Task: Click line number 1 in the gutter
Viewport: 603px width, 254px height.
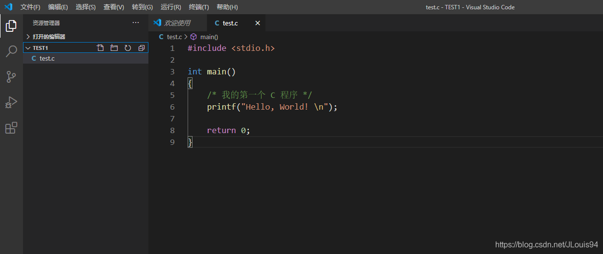Action: tap(172, 48)
